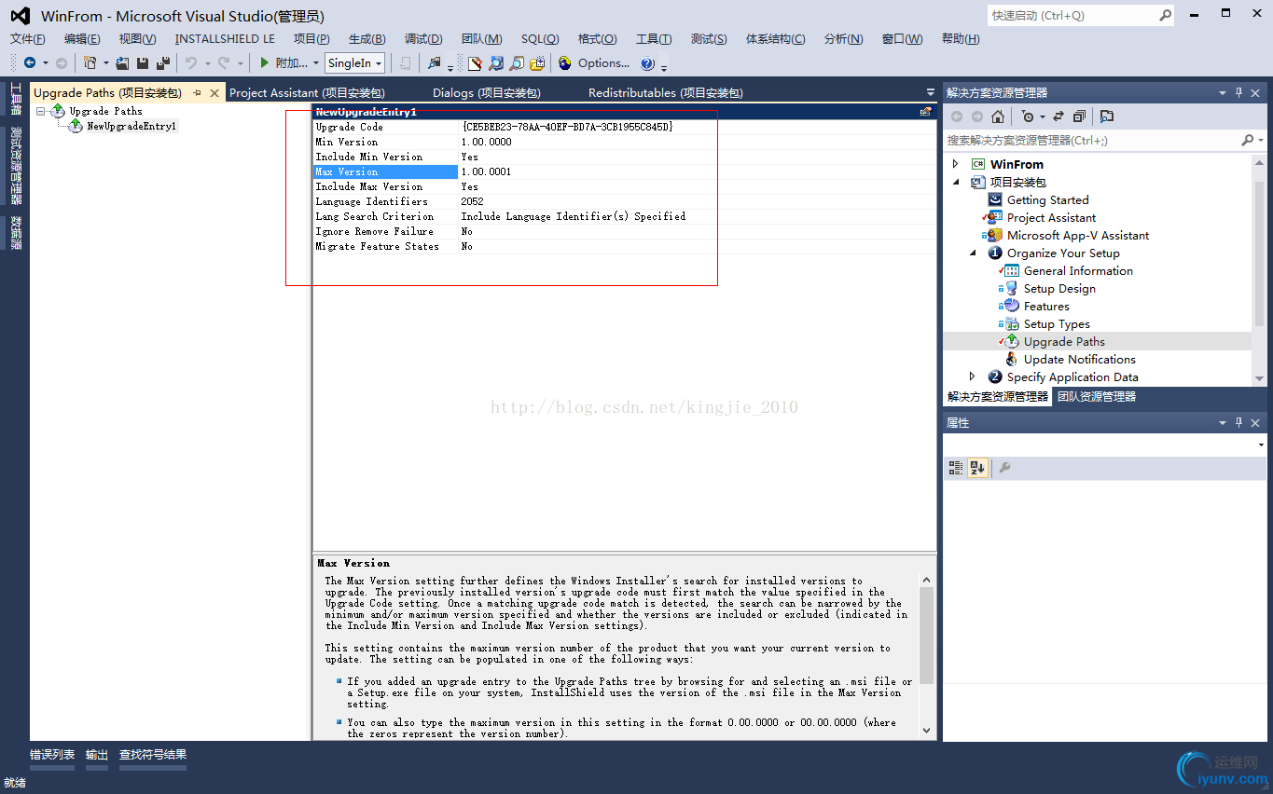The width and height of the screenshot is (1273, 794).
Task: Collapse the Organize Your Setup node
Action: click(973, 253)
